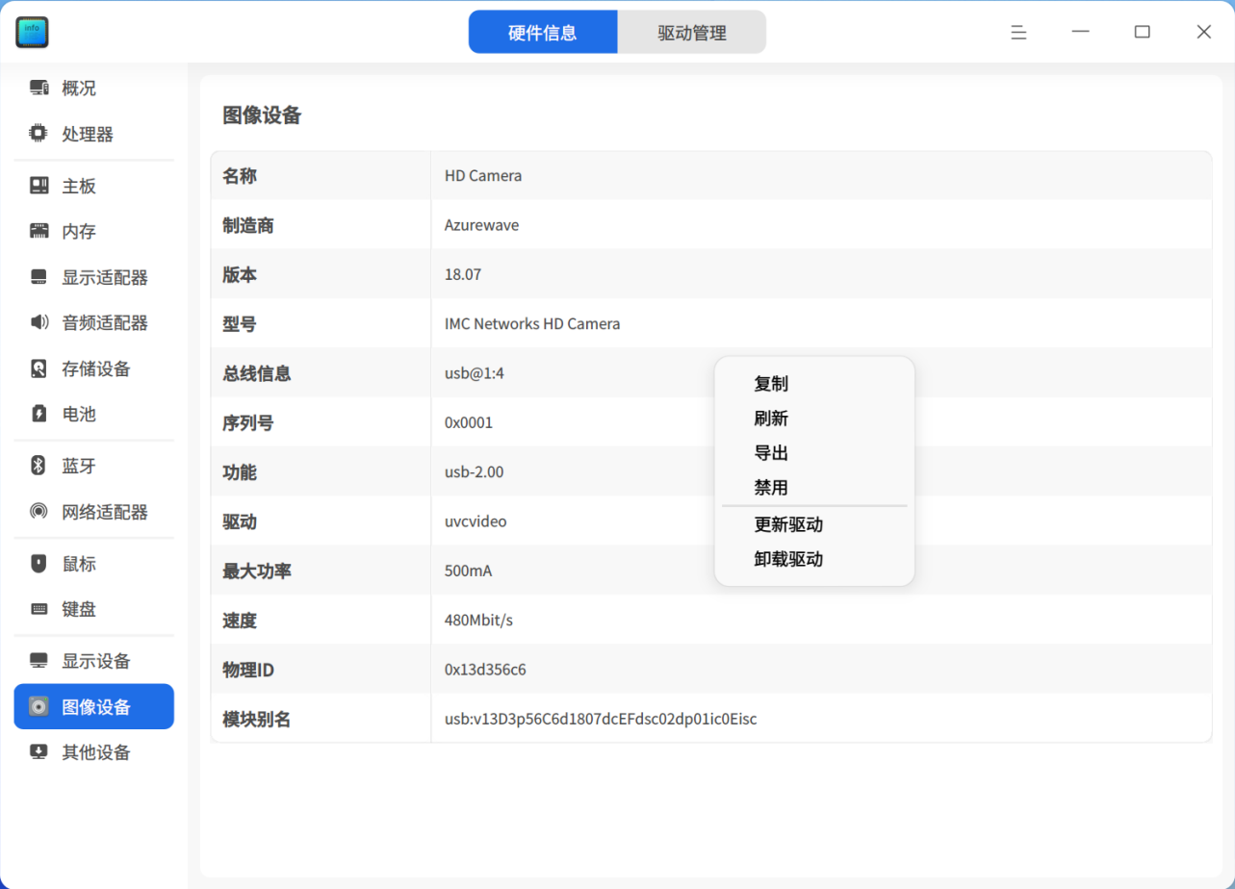Click the 制造商 row label
Image resolution: width=1235 pixels, height=889 pixels.
click(248, 225)
